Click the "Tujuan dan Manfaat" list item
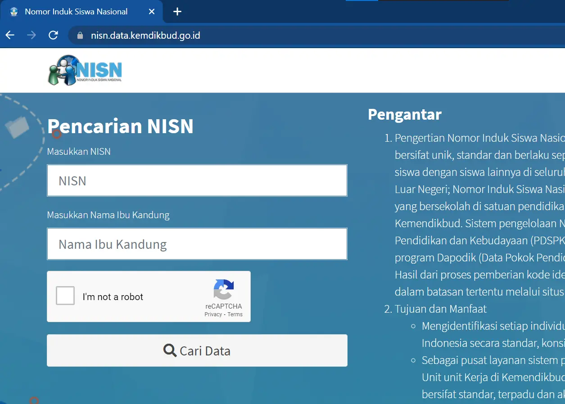The height and width of the screenshot is (404, 565). pyautogui.click(x=440, y=309)
